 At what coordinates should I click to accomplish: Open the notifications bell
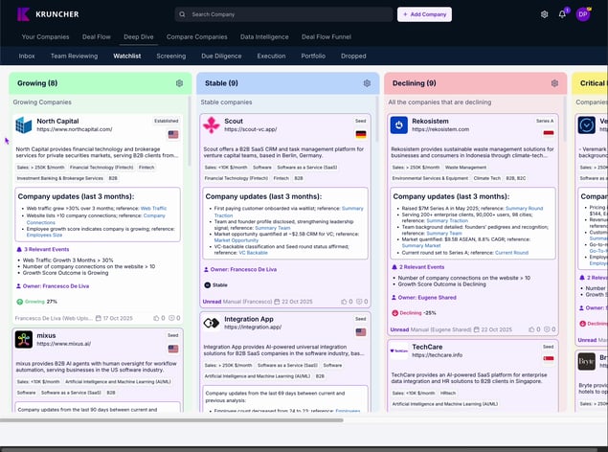pos(562,14)
